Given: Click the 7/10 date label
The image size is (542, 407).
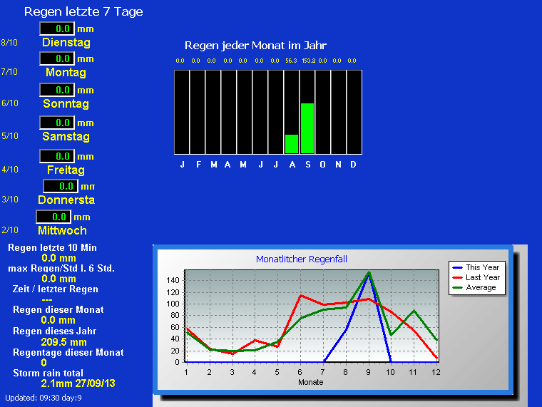Looking at the screenshot, I should click(9, 72).
